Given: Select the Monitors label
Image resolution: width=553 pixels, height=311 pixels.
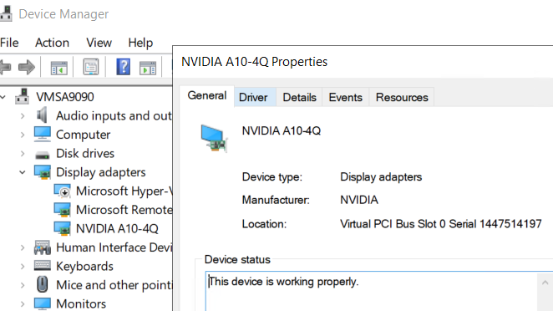Looking at the screenshot, I should click(81, 303).
